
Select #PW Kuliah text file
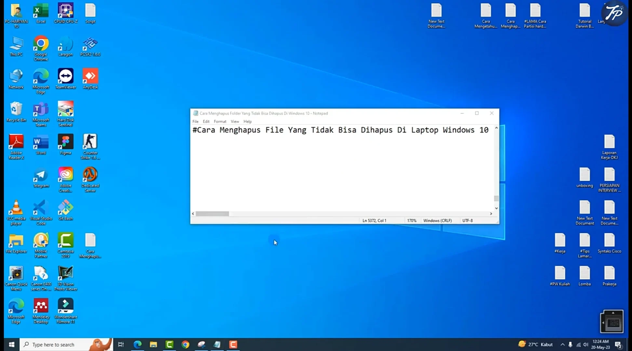click(x=560, y=276)
